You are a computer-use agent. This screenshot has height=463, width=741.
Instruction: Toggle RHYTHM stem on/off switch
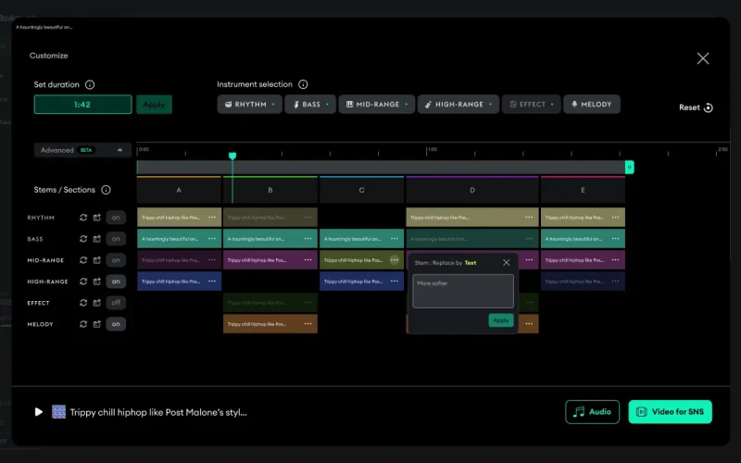(x=116, y=218)
